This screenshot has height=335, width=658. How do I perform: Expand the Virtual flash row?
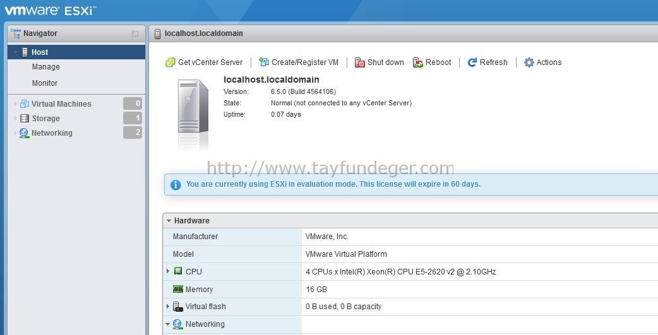tap(168, 307)
